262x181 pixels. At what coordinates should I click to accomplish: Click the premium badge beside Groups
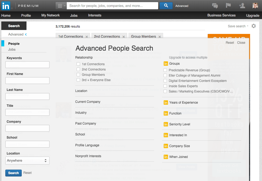tap(166, 64)
